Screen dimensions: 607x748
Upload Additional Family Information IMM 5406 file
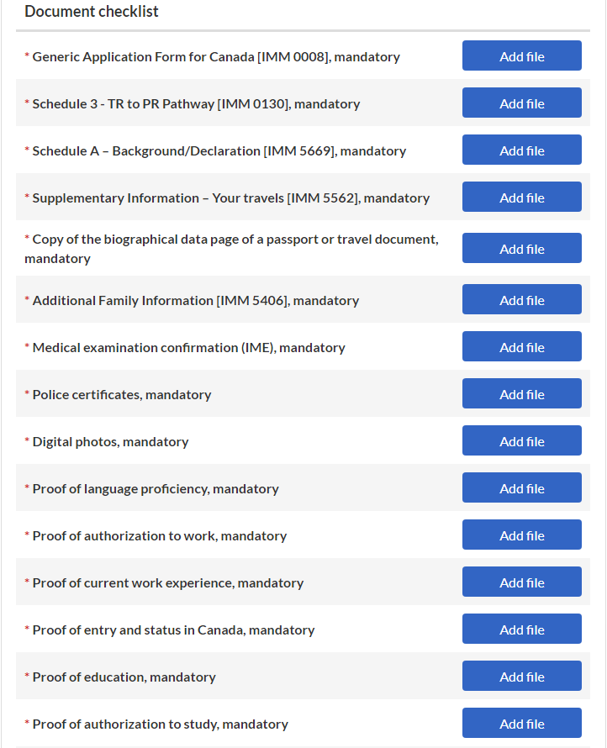(521, 300)
